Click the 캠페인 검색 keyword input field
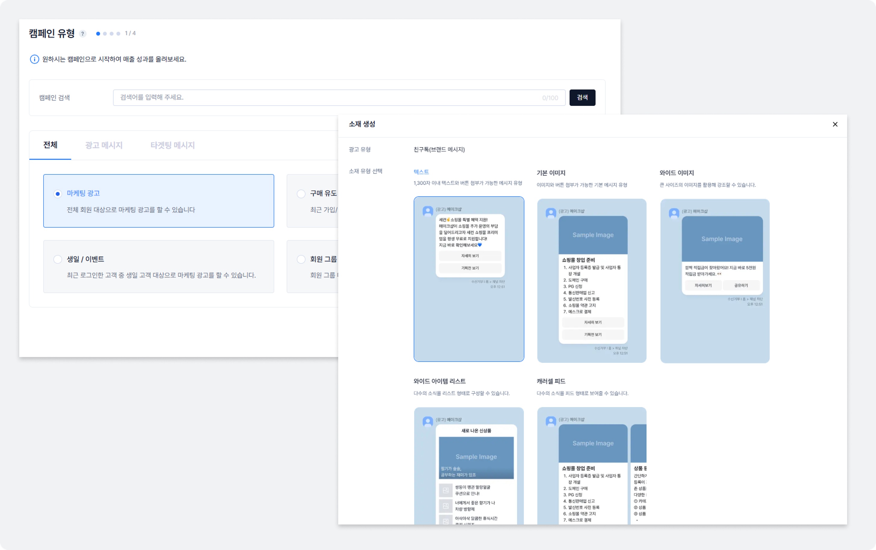 click(x=327, y=97)
